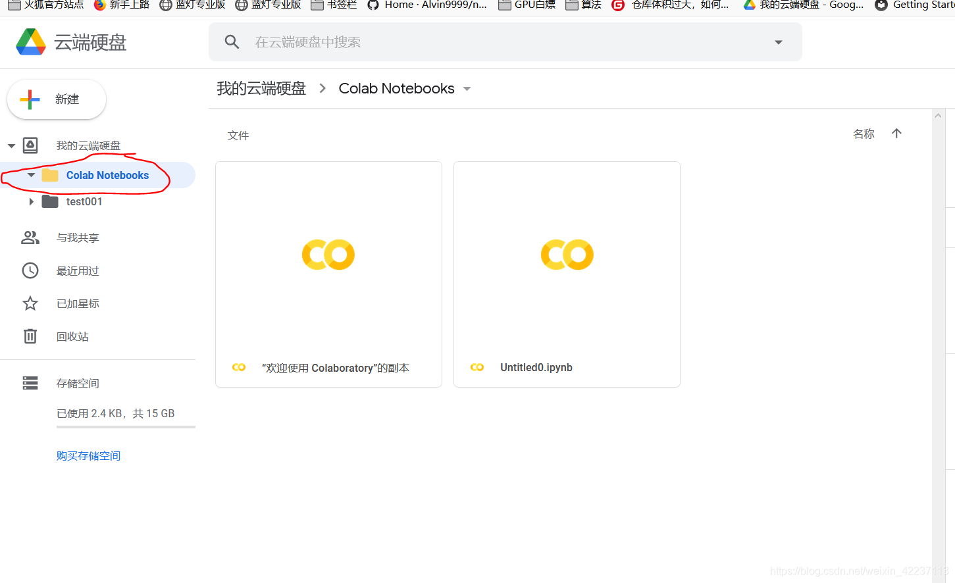Click breadcrumb chevron separator
Screen dimensions: 955x583
[x=323, y=88]
